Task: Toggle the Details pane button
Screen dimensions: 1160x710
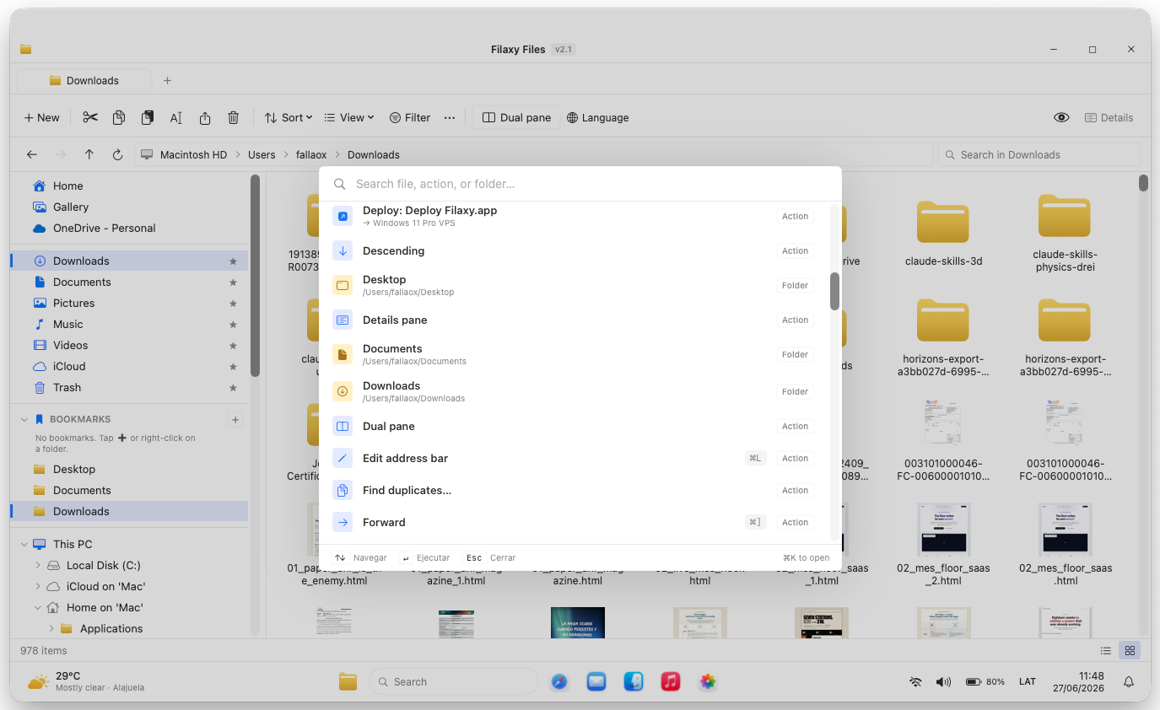Action: [x=1109, y=117]
